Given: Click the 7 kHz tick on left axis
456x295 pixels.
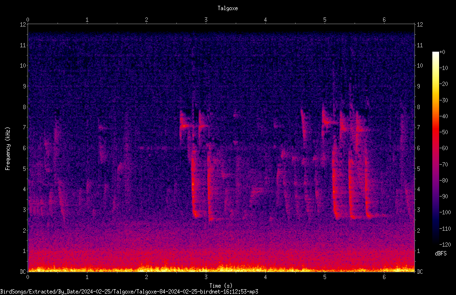Looking at the screenshot, I should coord(24,127).
